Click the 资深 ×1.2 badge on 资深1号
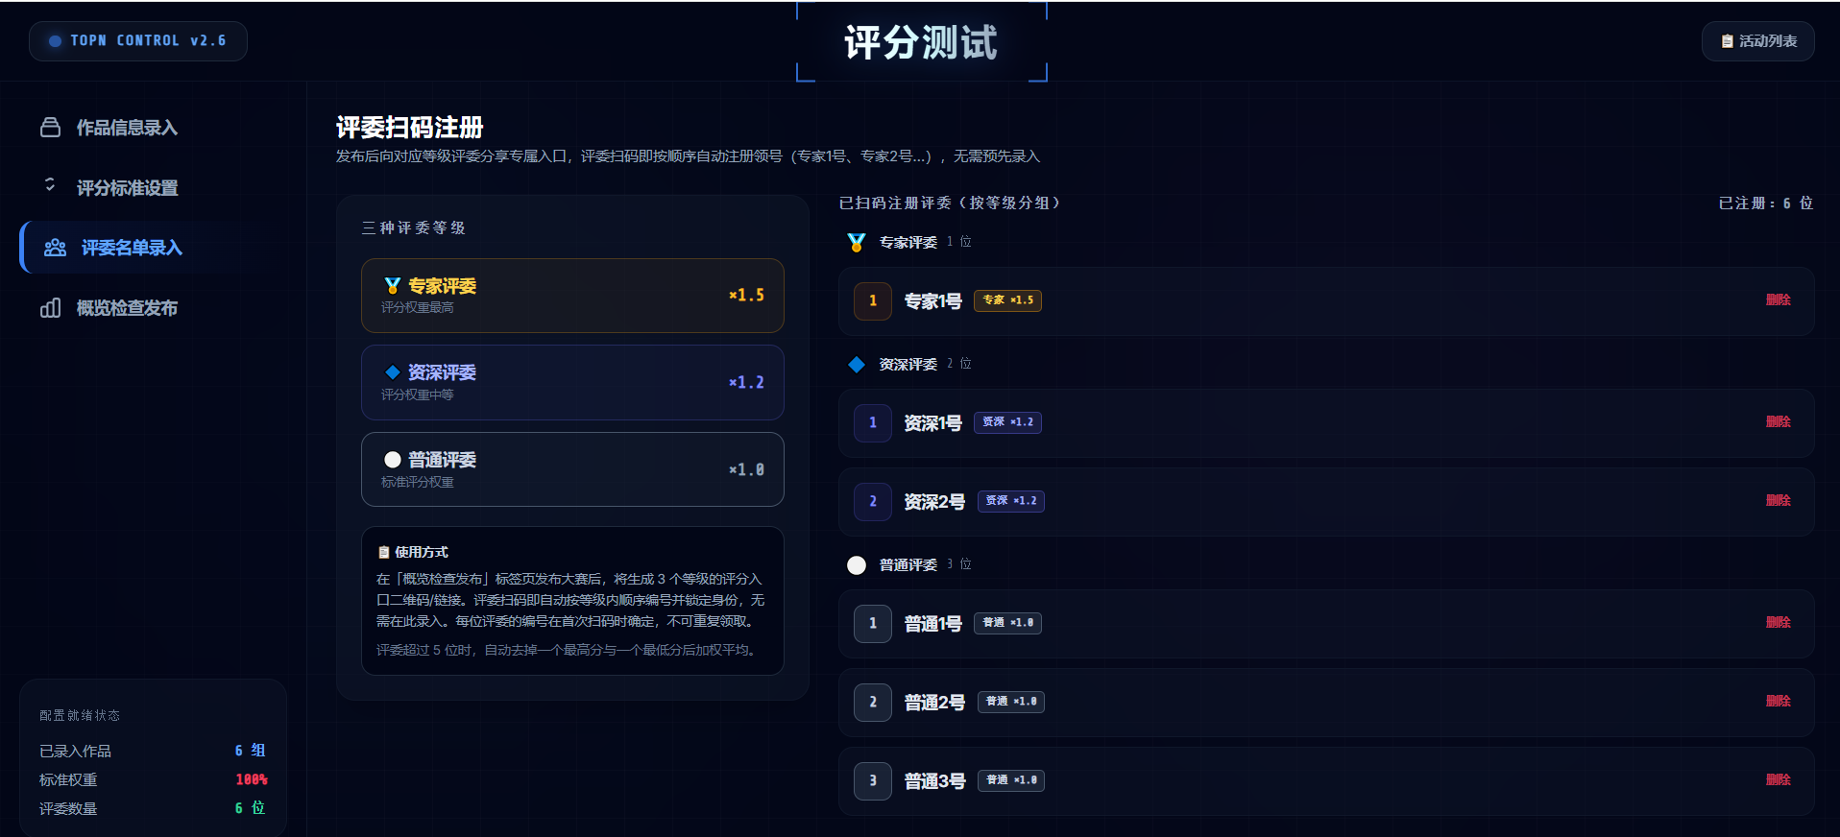The width and height of the screenshot is (1840, 837). click(x=1007, y=422)
